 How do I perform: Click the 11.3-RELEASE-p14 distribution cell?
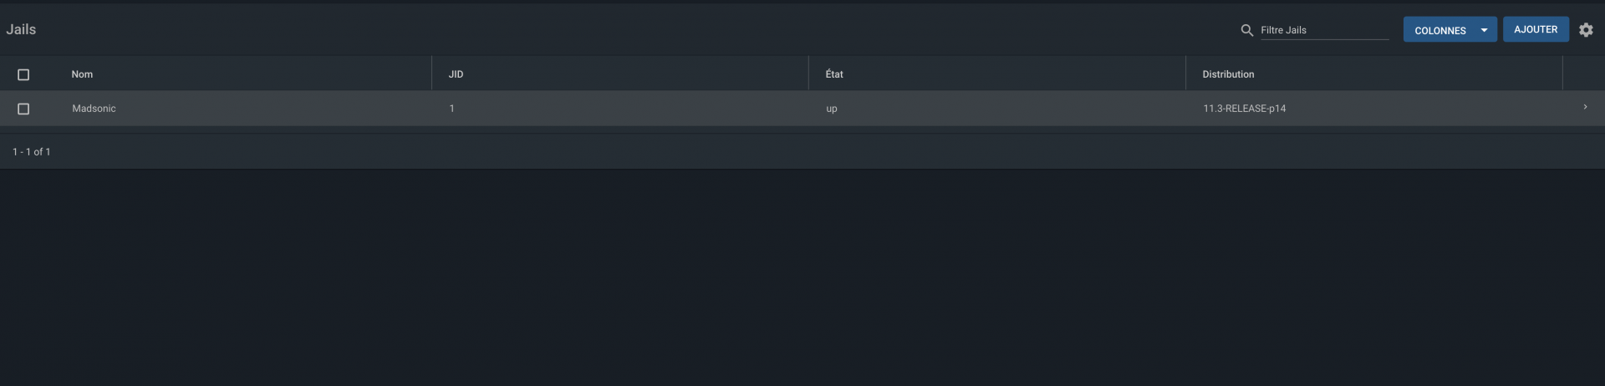[x=1245, y=109]
